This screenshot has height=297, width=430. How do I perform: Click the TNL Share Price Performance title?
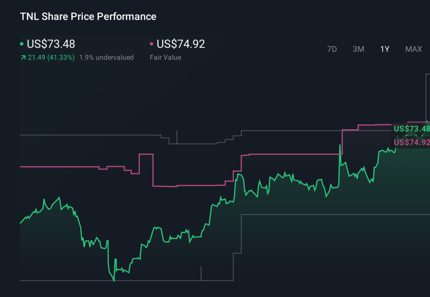[x=88, y=17]
